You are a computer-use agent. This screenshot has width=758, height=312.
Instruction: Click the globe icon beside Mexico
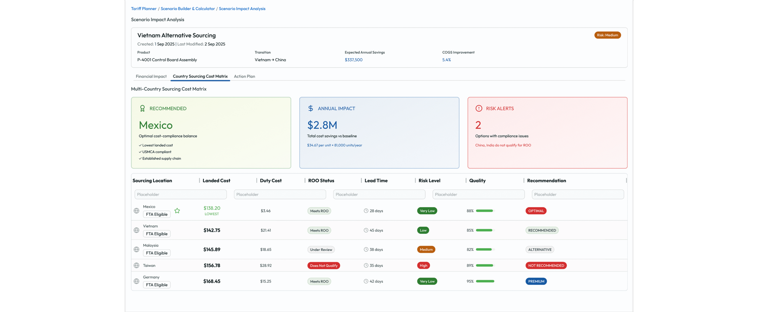tap(136, 211)
